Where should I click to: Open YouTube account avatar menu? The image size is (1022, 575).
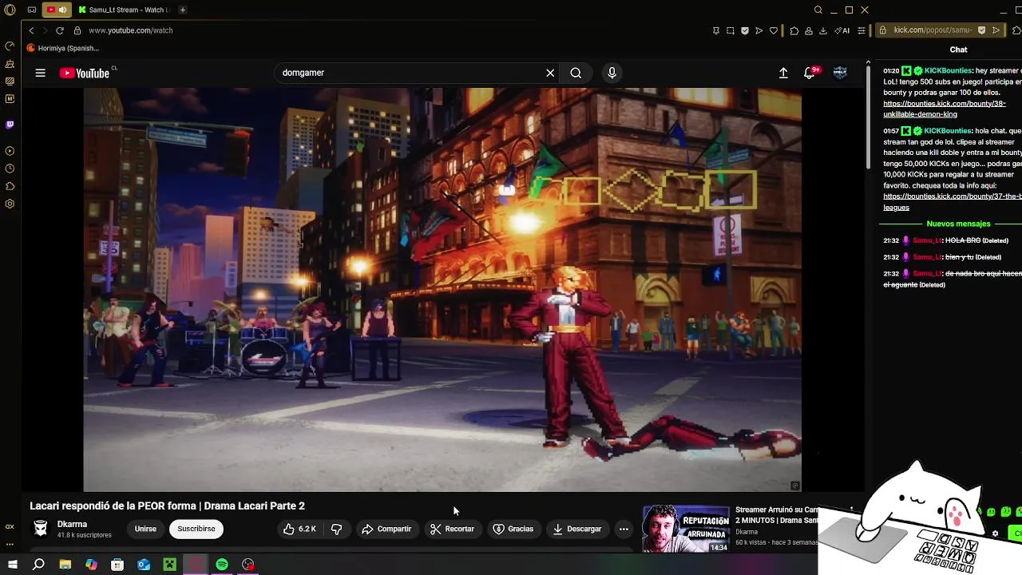[x=840, y=73]
